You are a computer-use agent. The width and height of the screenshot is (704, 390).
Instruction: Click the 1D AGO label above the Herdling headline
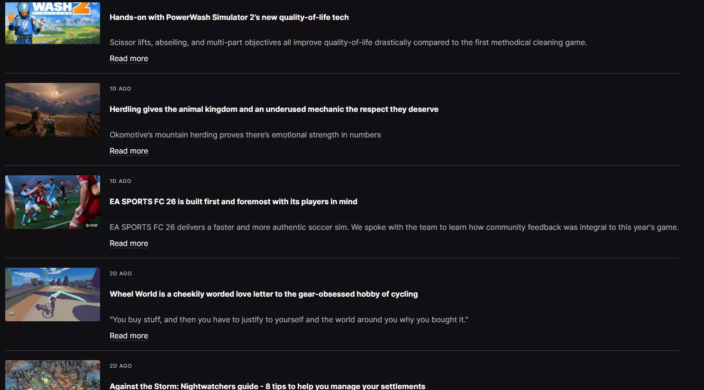click(x=120, y=89)
